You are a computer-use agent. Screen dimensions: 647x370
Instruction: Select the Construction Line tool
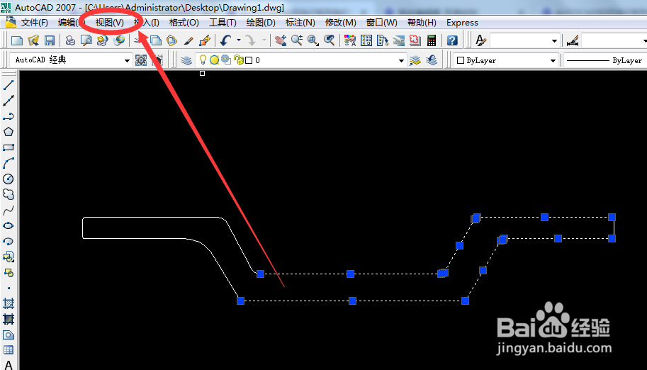click(9, 101)
